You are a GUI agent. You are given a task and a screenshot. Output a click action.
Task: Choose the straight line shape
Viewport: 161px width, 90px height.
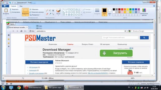pos(64,10)
